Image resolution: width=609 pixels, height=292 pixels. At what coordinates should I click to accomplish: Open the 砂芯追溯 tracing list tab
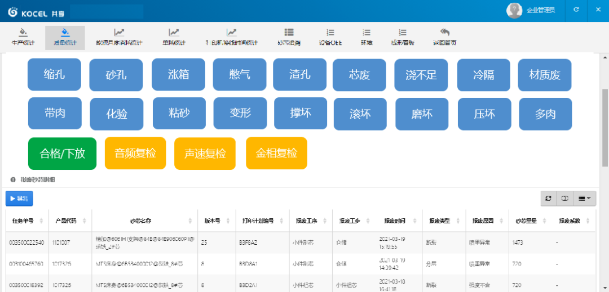289,38
